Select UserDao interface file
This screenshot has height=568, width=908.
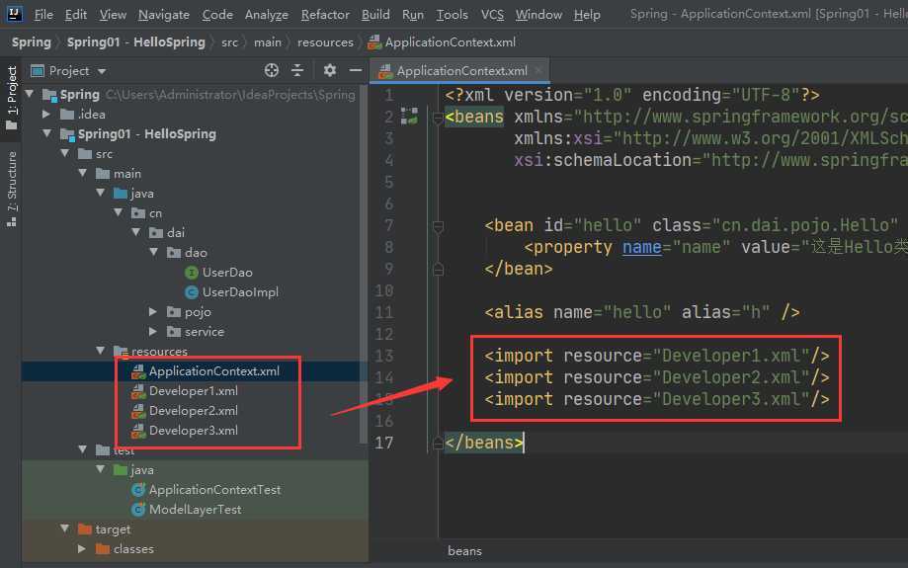pyautogui.click(x=227, y=272)
